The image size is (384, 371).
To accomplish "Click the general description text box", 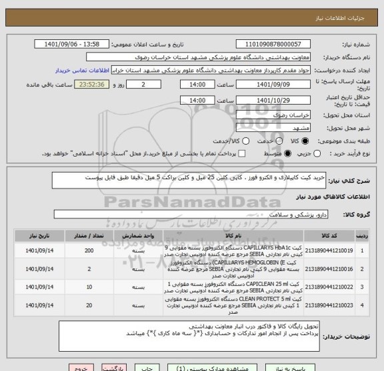I will pos(189,181).
